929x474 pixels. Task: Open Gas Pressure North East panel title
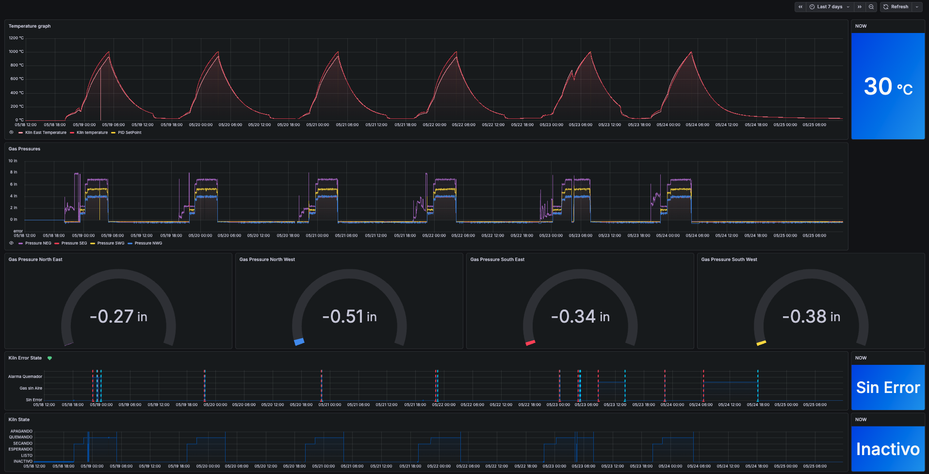[35, 260]
